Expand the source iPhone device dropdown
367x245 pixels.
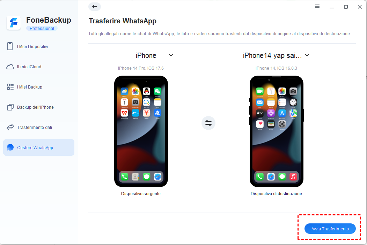[x=171, y=55]
